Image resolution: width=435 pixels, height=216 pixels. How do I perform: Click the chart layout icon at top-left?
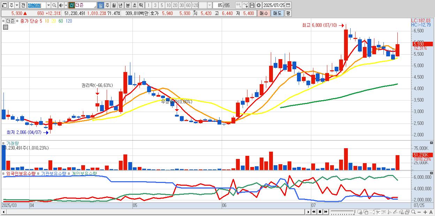pos(5,5)
